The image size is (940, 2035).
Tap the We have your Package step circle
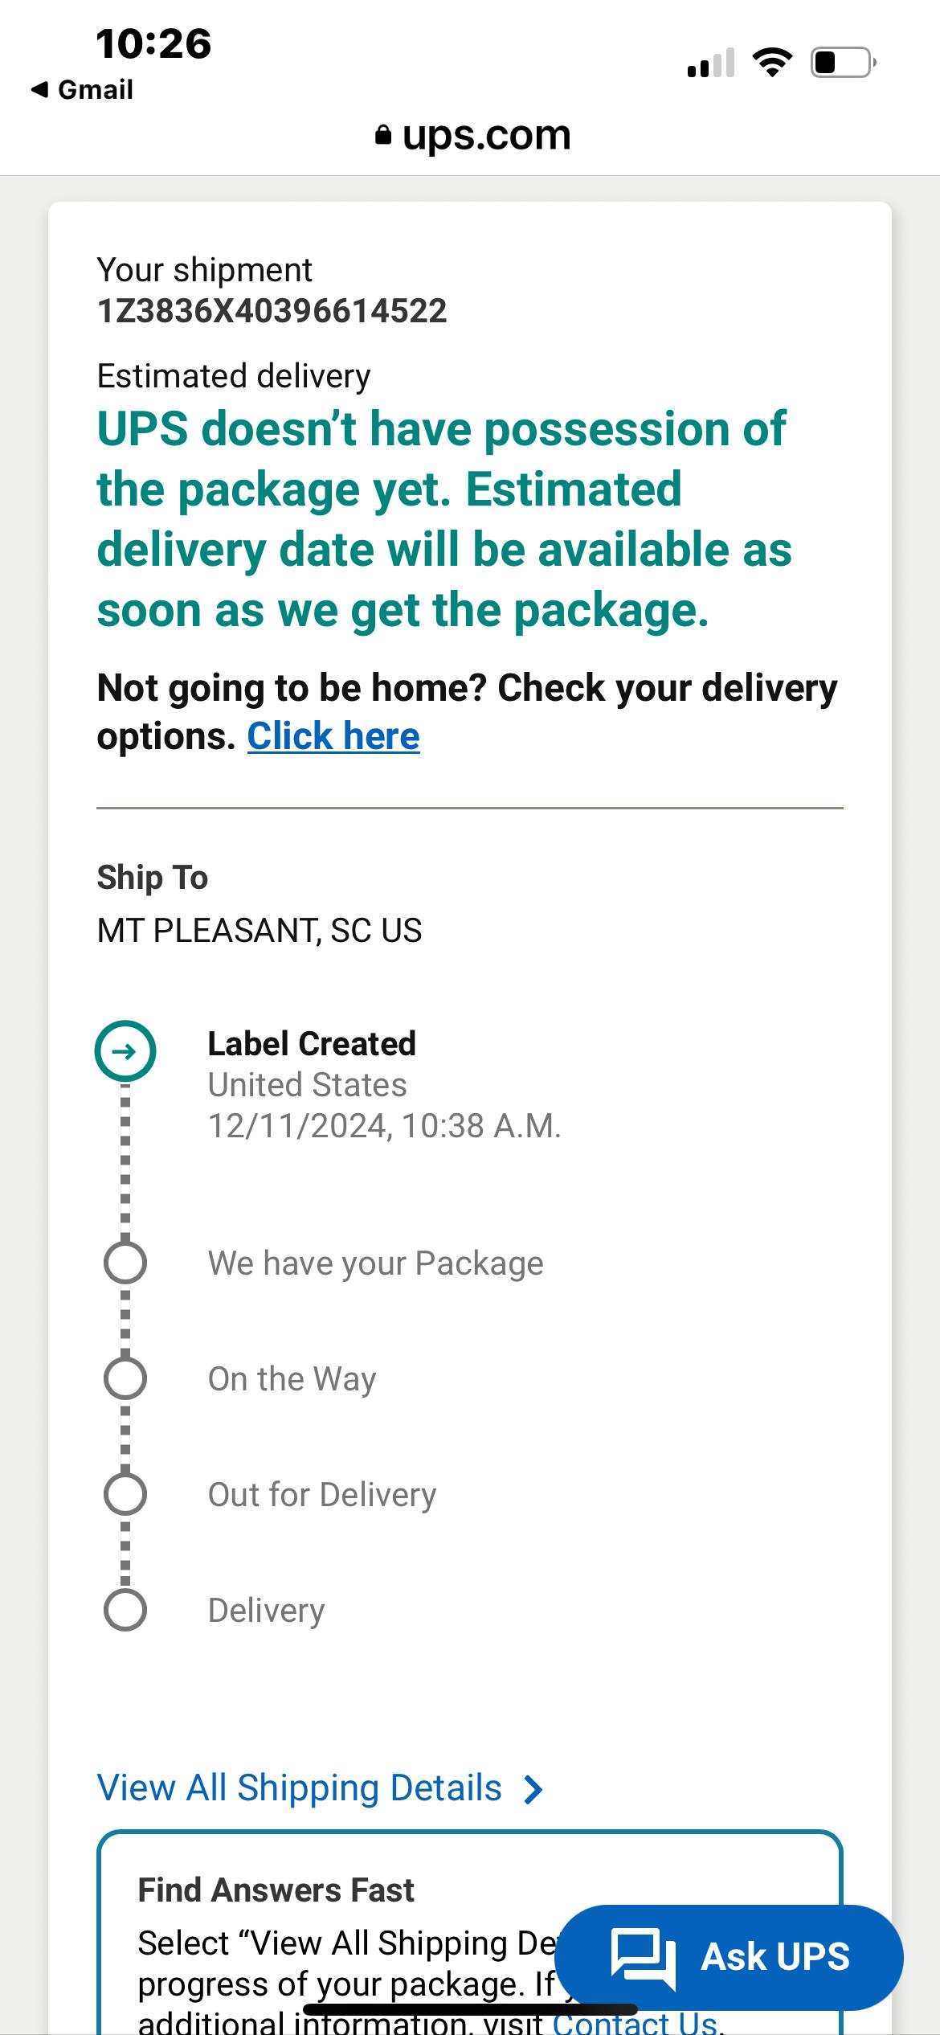[125, 1262]
